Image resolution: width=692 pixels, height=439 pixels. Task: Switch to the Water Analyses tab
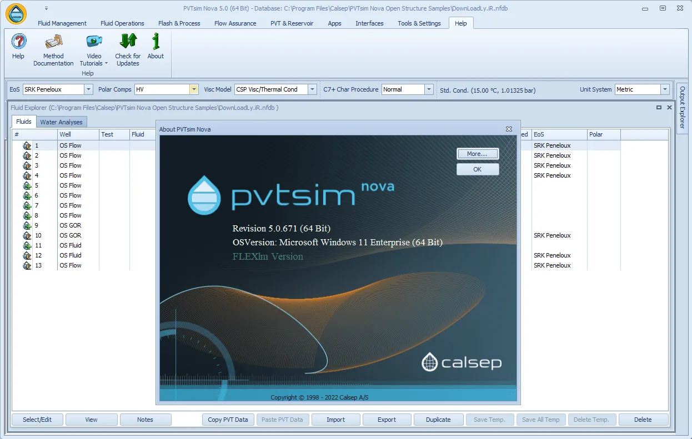(x=61, y=122)
